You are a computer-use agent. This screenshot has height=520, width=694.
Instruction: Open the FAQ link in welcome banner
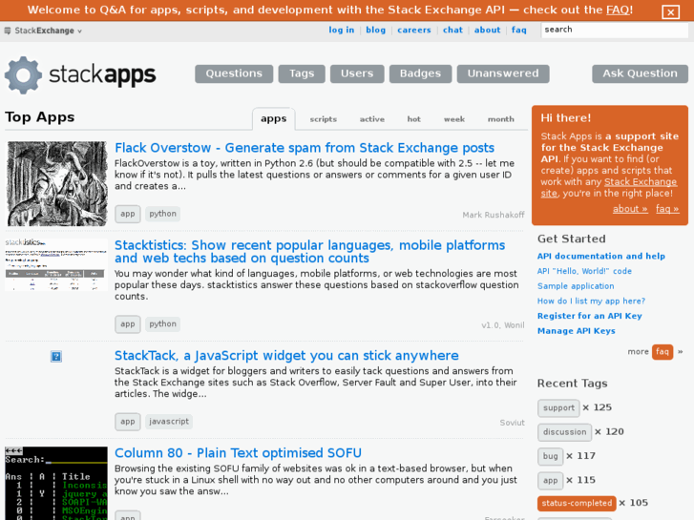(x=618, y=10)
